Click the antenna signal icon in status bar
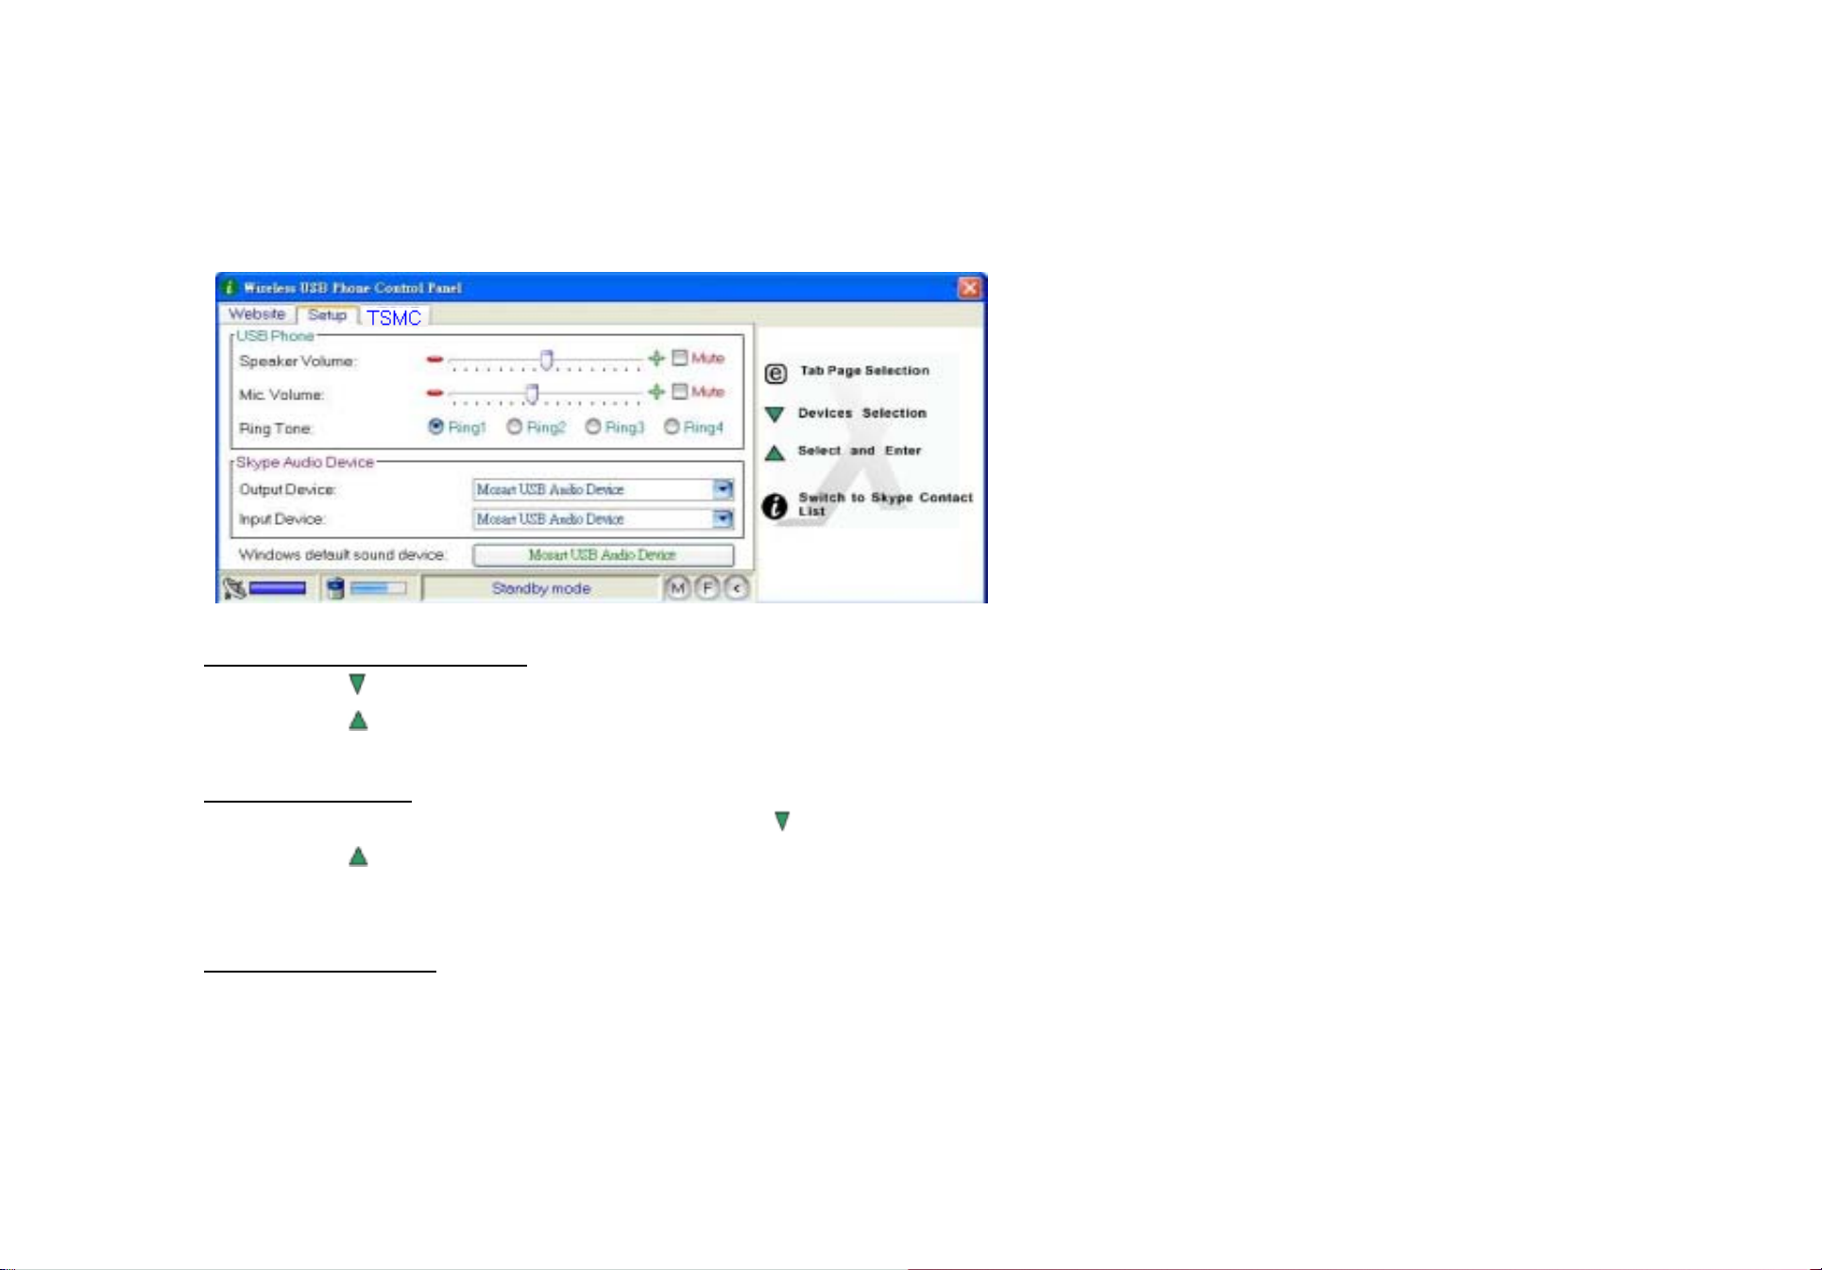The height and width of the screenshot is (1270, 1822). 234,589
